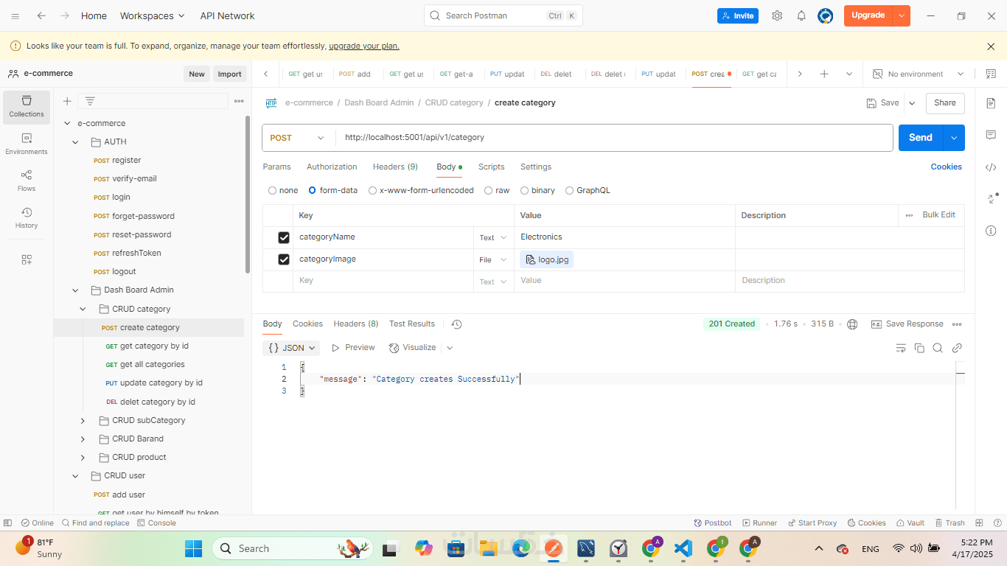Switch to the Params tab

pos(276,167)
